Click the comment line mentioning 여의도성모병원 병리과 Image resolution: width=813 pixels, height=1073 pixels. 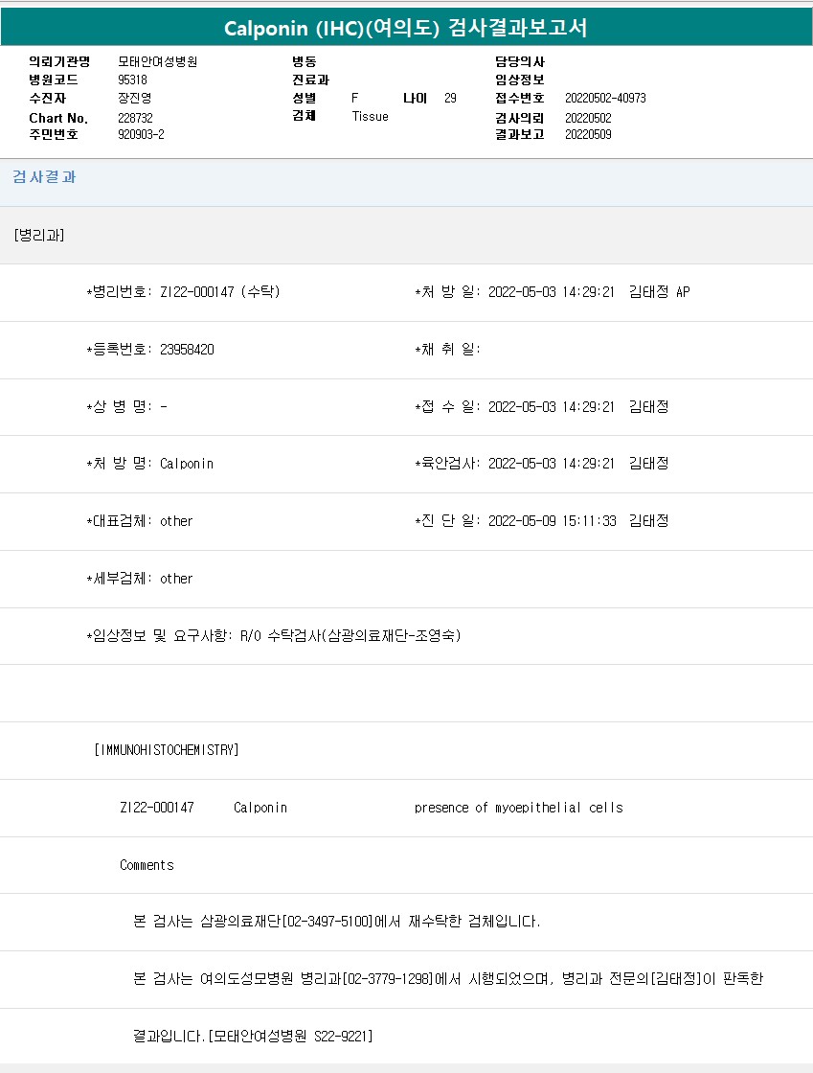point(448,979)
